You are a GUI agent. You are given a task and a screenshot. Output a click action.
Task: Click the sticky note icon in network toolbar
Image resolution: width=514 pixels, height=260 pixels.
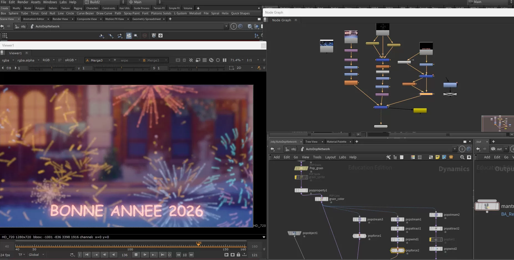pyautogui.click(x=437, y=157)
